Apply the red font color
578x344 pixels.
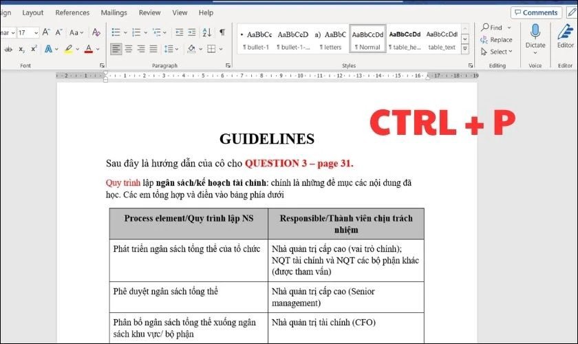pos(89,49)
